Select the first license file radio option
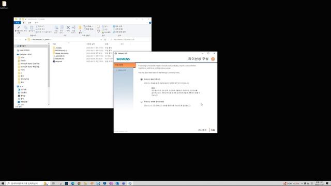The width and height of the screenshot is (331, 186). coord(142,79)
